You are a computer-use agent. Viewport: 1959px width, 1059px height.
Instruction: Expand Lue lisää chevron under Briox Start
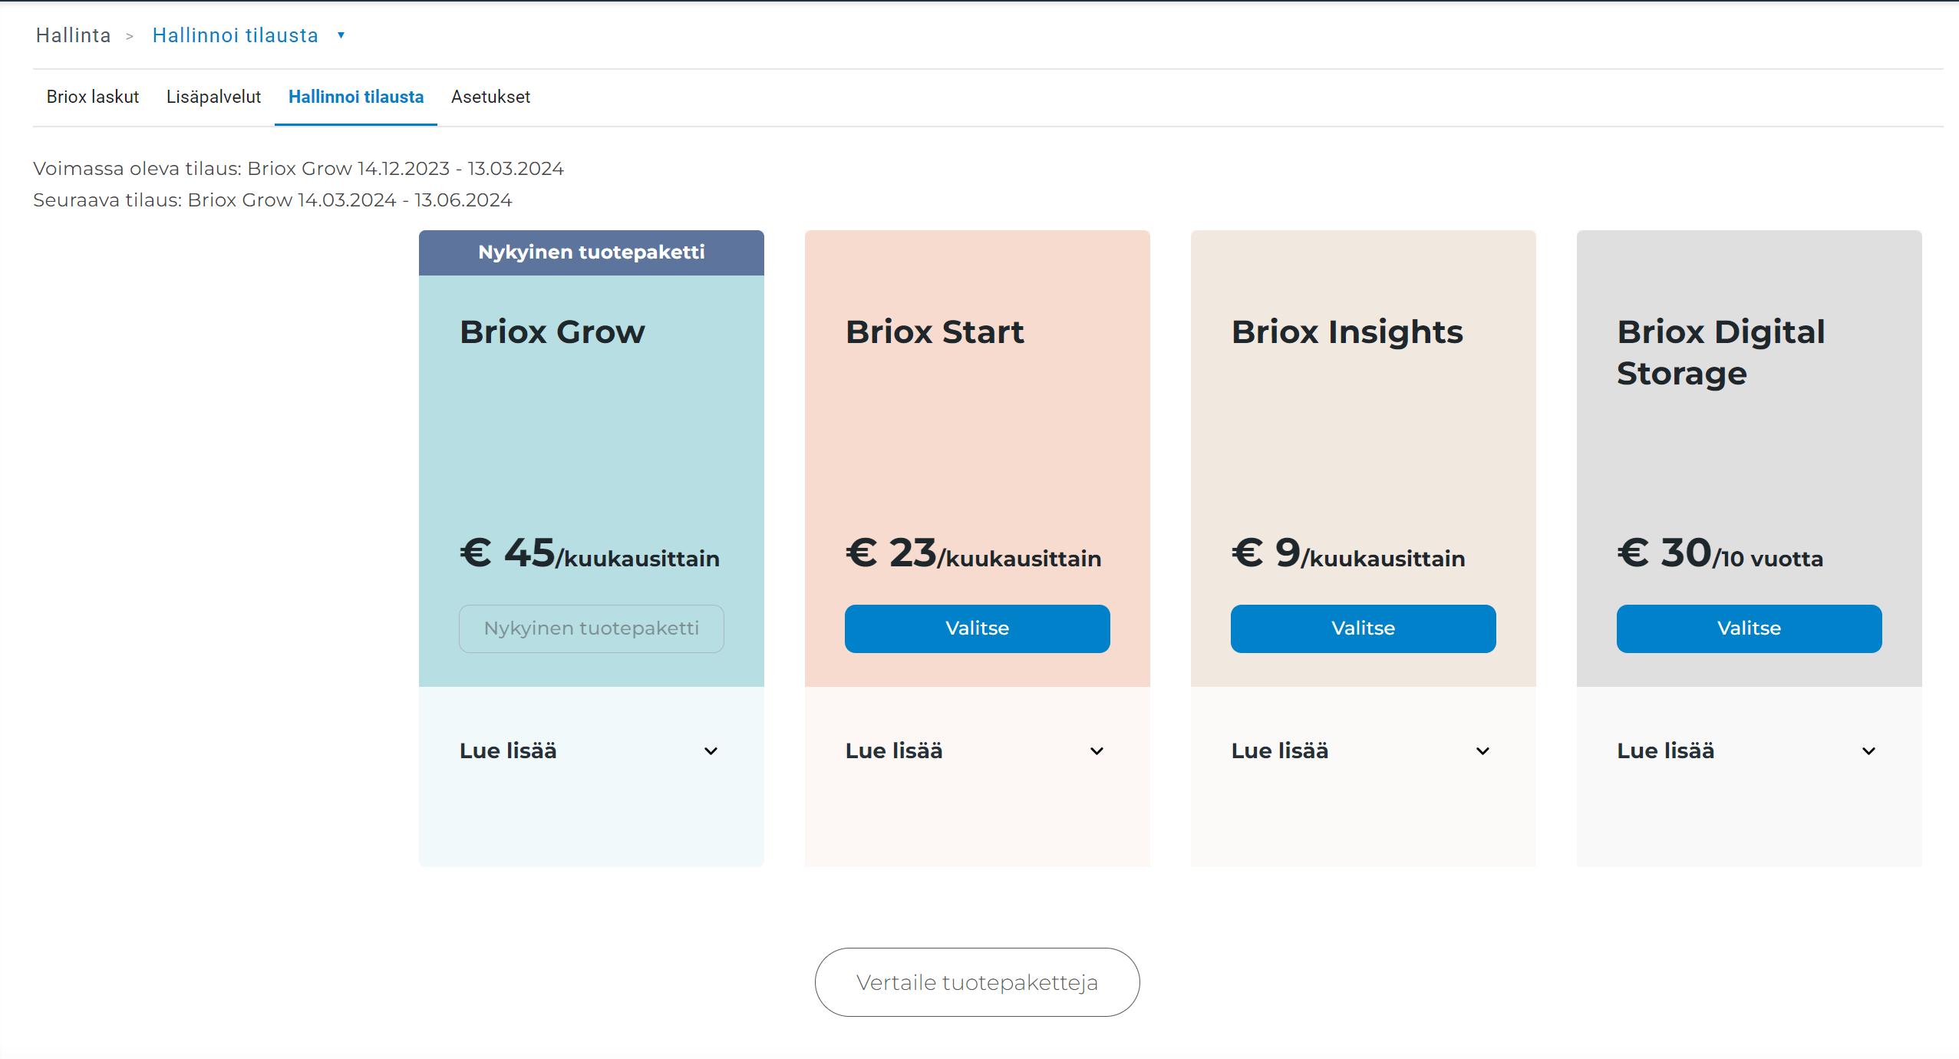(x=1097, y=751)
